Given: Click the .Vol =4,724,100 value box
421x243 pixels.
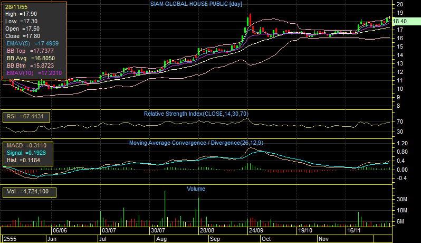Looking at the screenshot, I should [29, 192].
